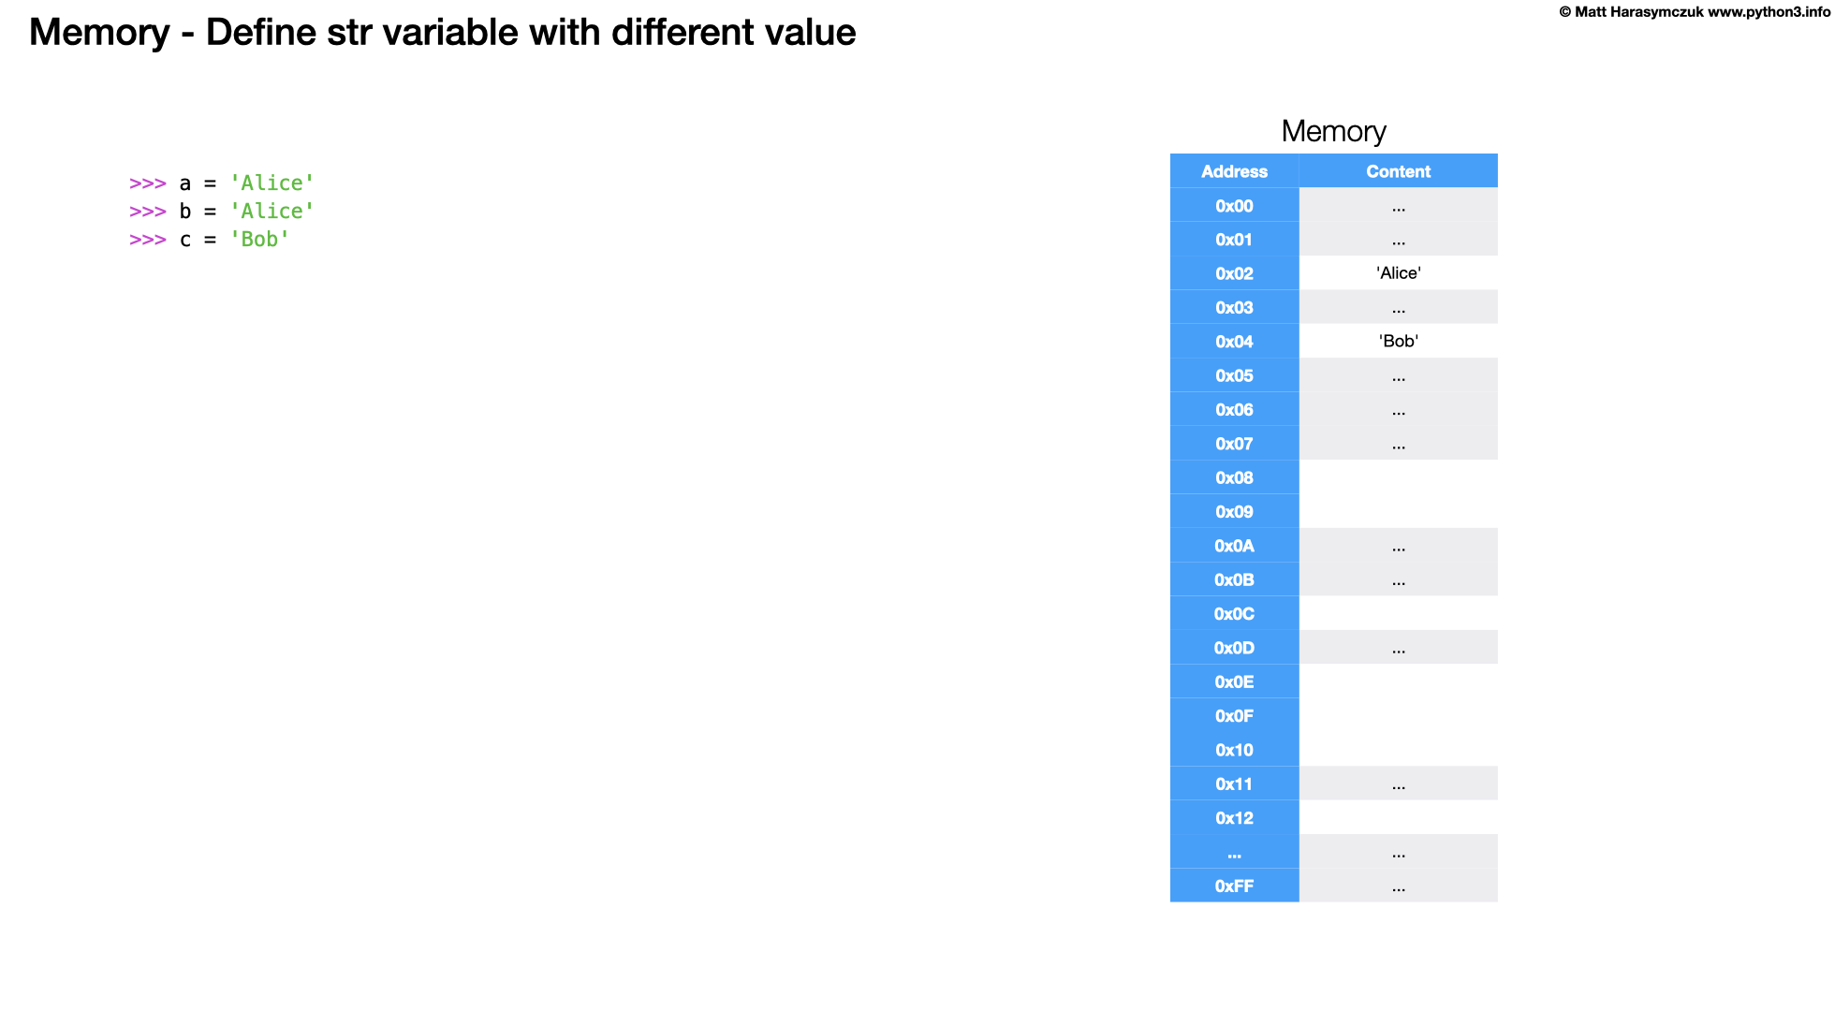Click the 0x0E address cell

point(1234,681)
